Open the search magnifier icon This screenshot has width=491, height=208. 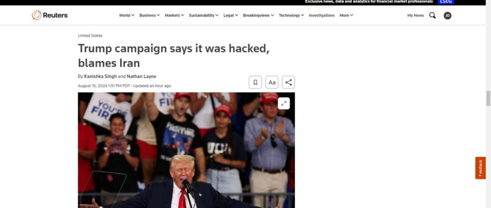432,15
